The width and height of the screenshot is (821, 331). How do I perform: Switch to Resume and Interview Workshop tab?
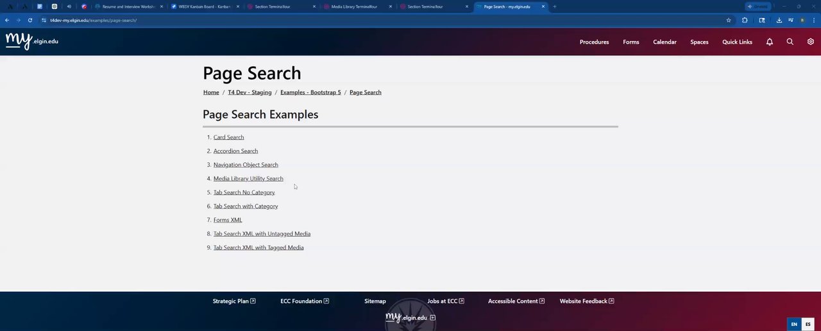(x=128, y=6)
